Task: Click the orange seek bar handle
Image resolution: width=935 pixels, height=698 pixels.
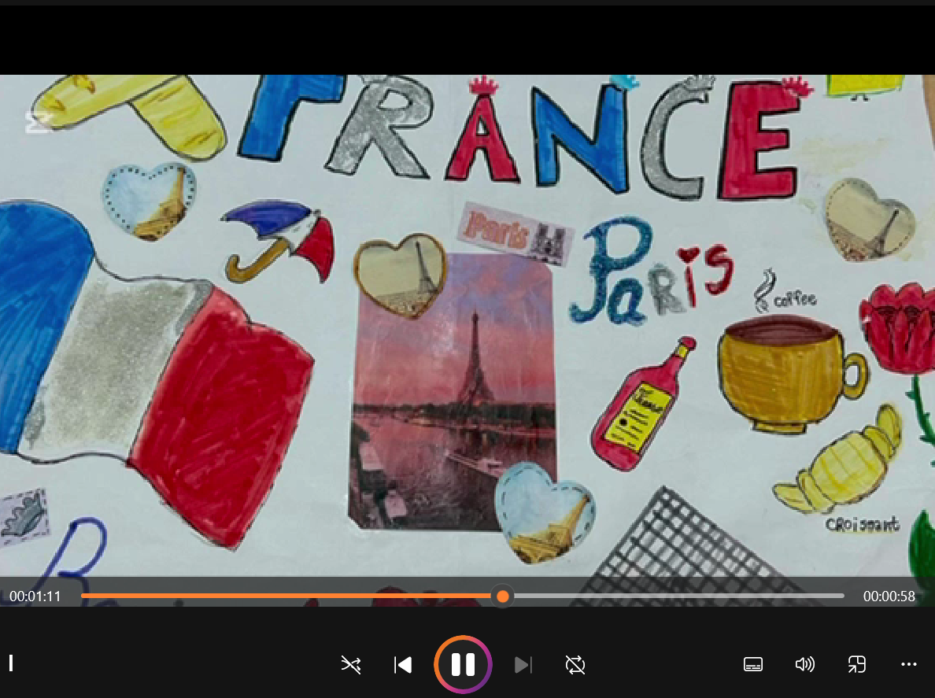Action: point(503,596)
